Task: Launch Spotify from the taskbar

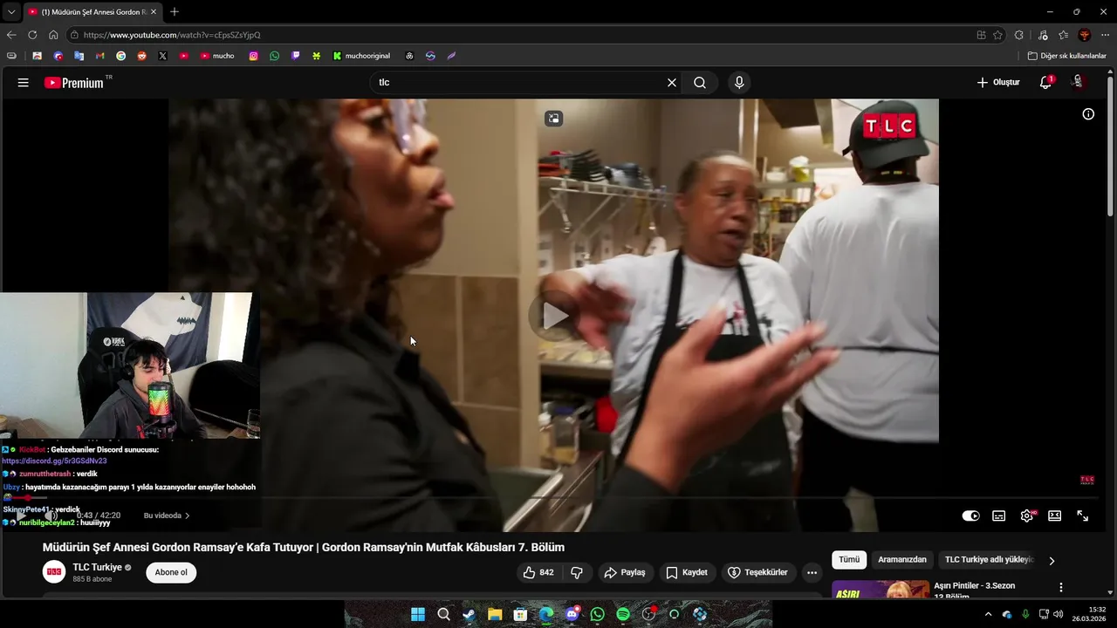Action: (x=622, y=614)
